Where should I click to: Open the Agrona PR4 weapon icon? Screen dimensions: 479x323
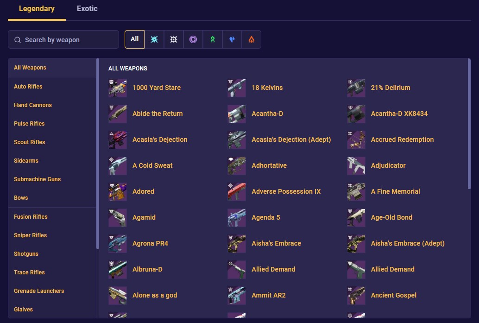click(118, 244)
